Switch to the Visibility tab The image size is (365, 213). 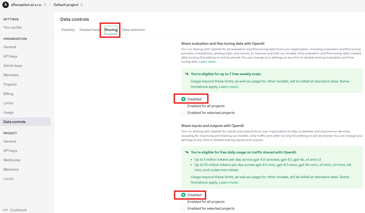(x=68, y=30)
